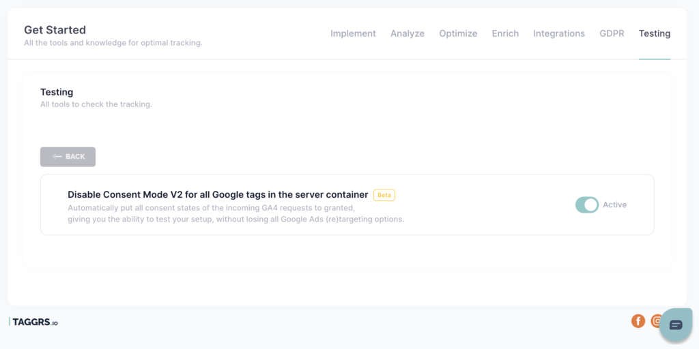Click the Active label beside the toggle
699x349 pixels.
point(615,204)
